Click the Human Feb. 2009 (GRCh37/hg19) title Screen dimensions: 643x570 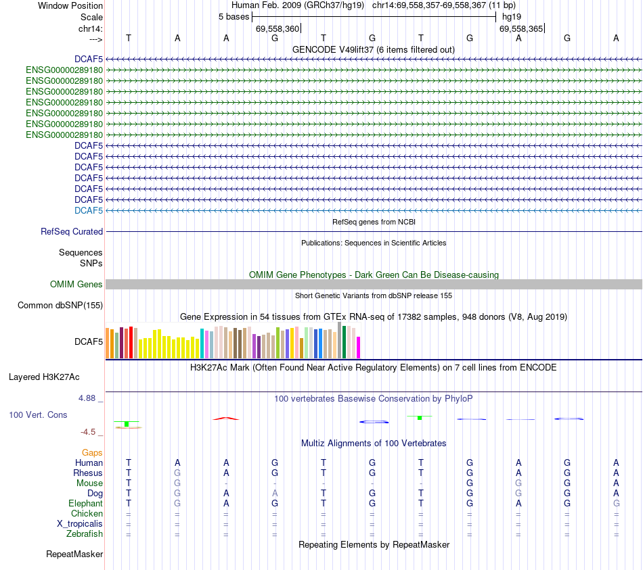(x=297, y=5)
